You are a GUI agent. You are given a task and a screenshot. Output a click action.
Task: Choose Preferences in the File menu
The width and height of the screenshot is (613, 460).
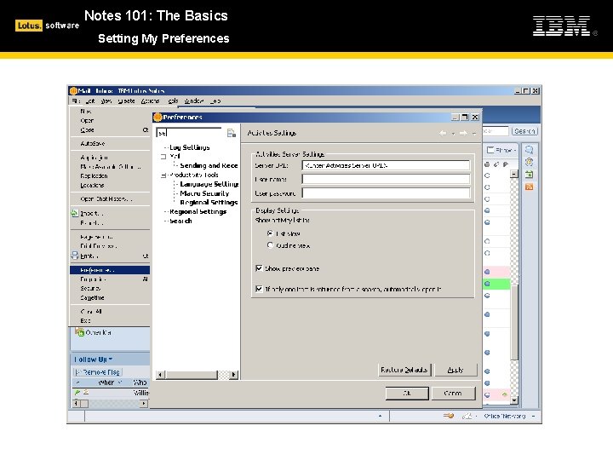[x=110, y=270]
